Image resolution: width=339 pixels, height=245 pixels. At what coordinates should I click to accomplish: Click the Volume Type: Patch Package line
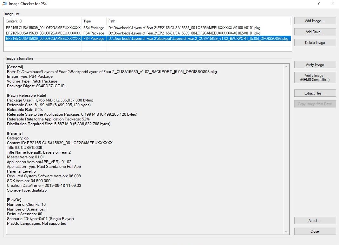[x=32, y=81]
